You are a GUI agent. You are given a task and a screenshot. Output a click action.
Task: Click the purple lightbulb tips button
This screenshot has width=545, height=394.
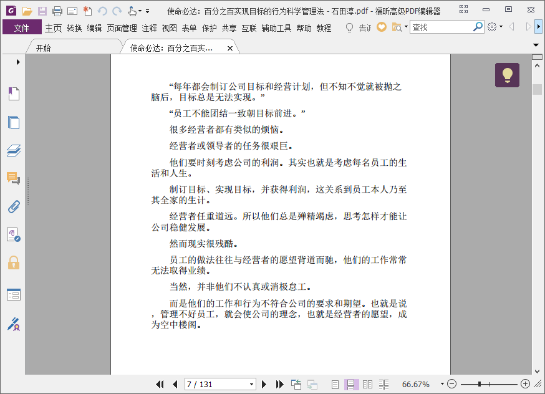tap(507, 75)
